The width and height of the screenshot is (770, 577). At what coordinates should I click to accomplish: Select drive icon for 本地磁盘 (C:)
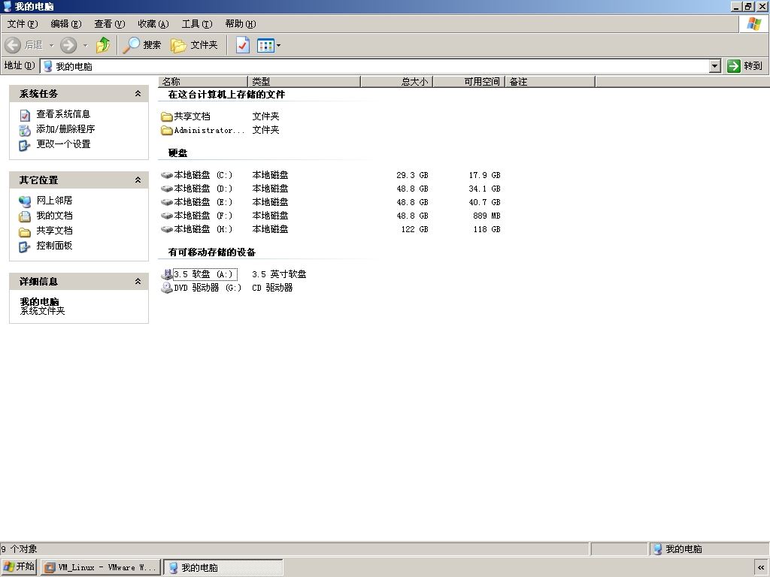(x=167, y=175)
